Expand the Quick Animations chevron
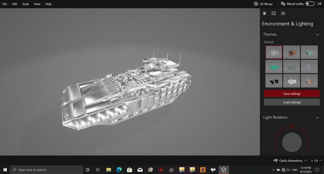Viewport: 324px width, 174px height. 305,160
